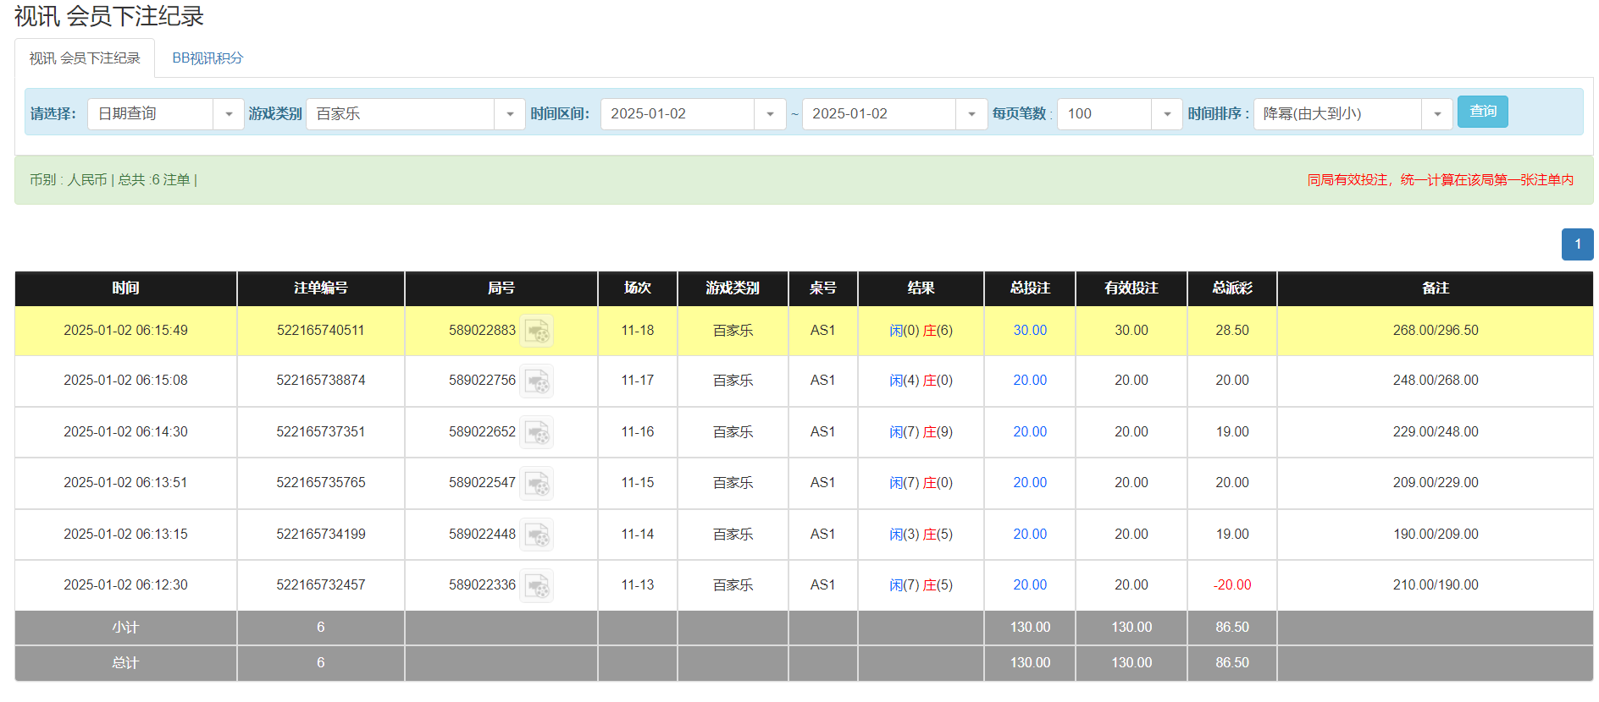This screenshot has height=702, width=1599.
Task: Open video replay icon for round 589022547
Action: (537, 484)
